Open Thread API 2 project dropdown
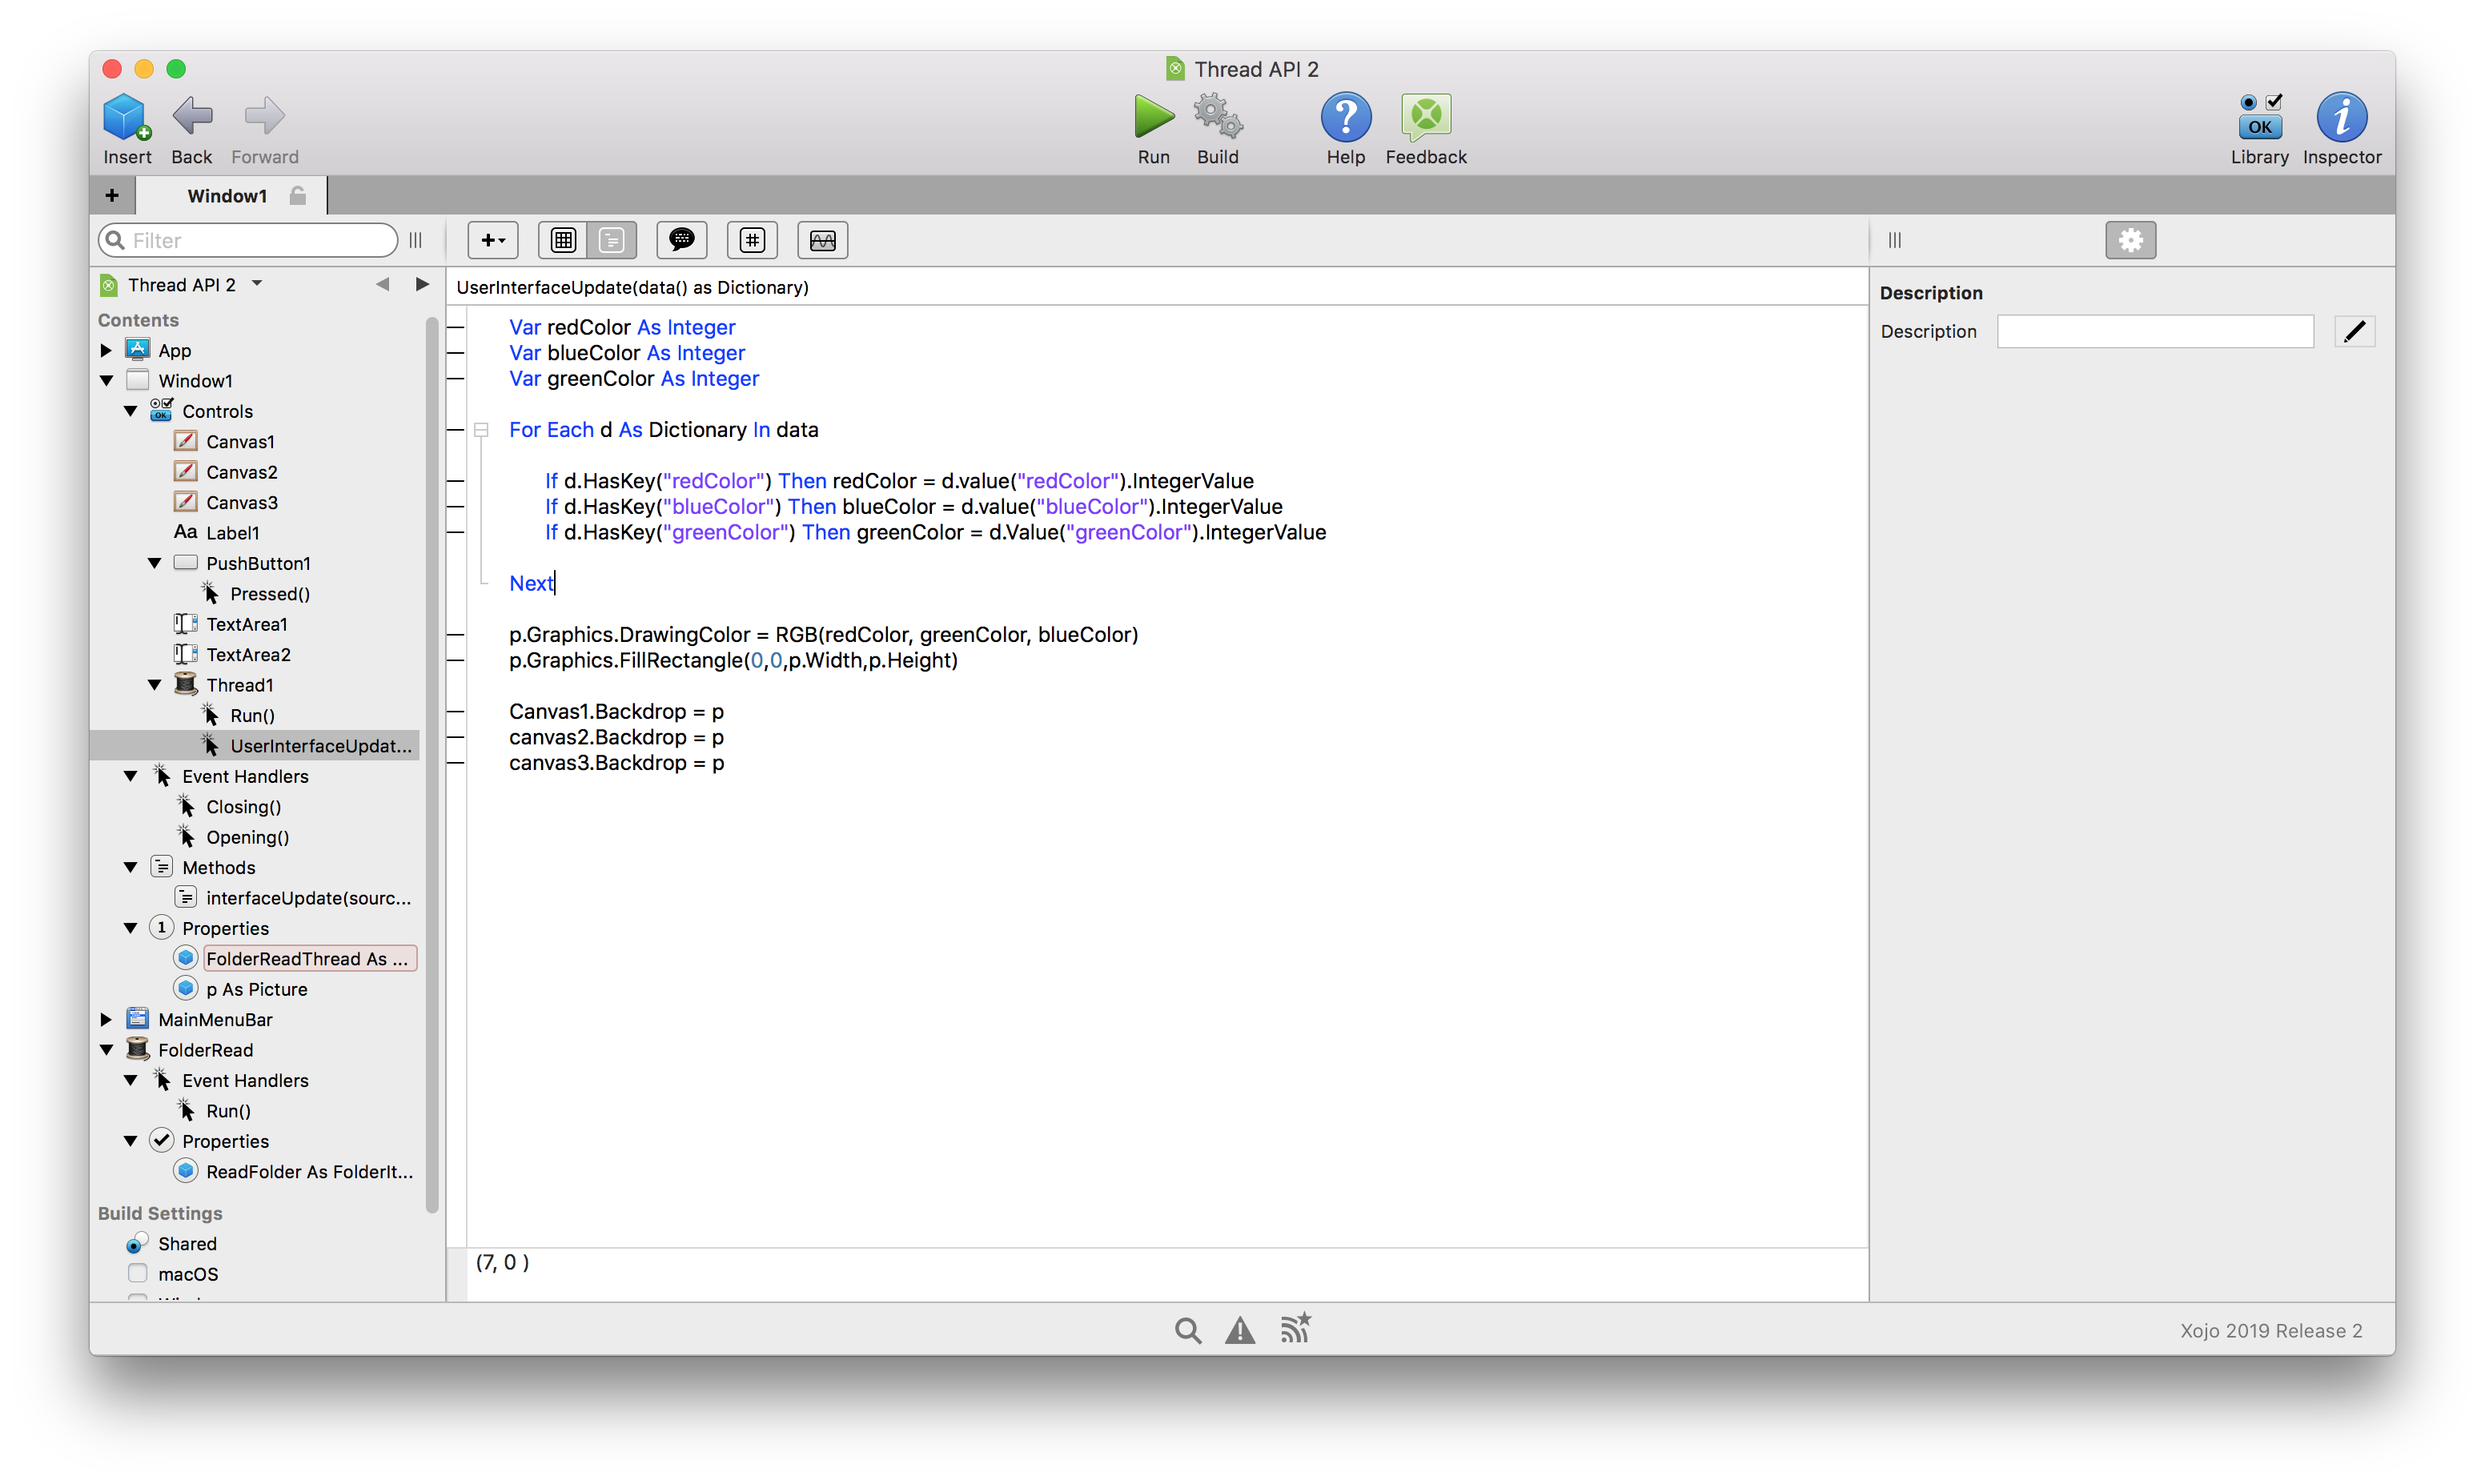This screenshot has height=1484, width=2485. click(x=257, y=284)
